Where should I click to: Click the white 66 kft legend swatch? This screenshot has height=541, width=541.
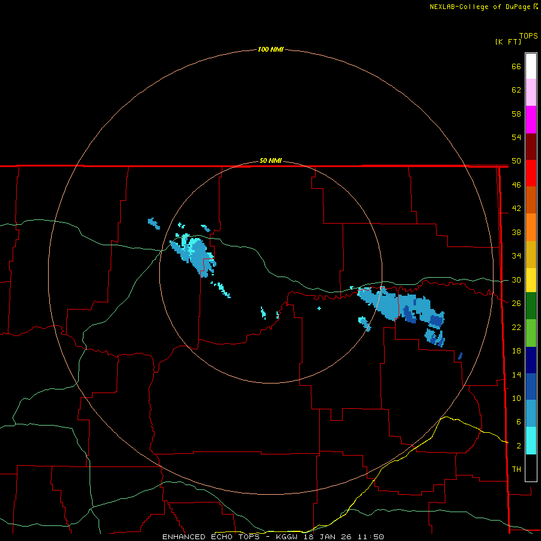pos(531,66)
